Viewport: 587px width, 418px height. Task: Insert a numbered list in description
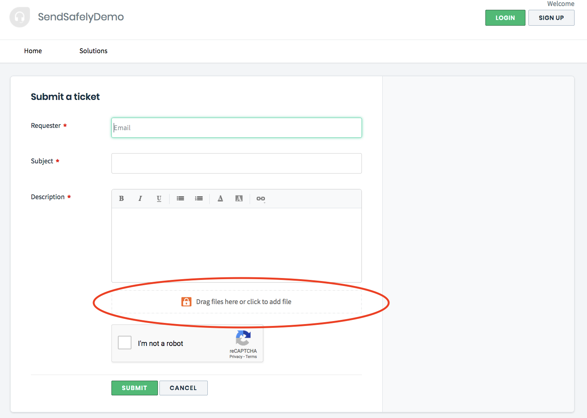point(199,198)
